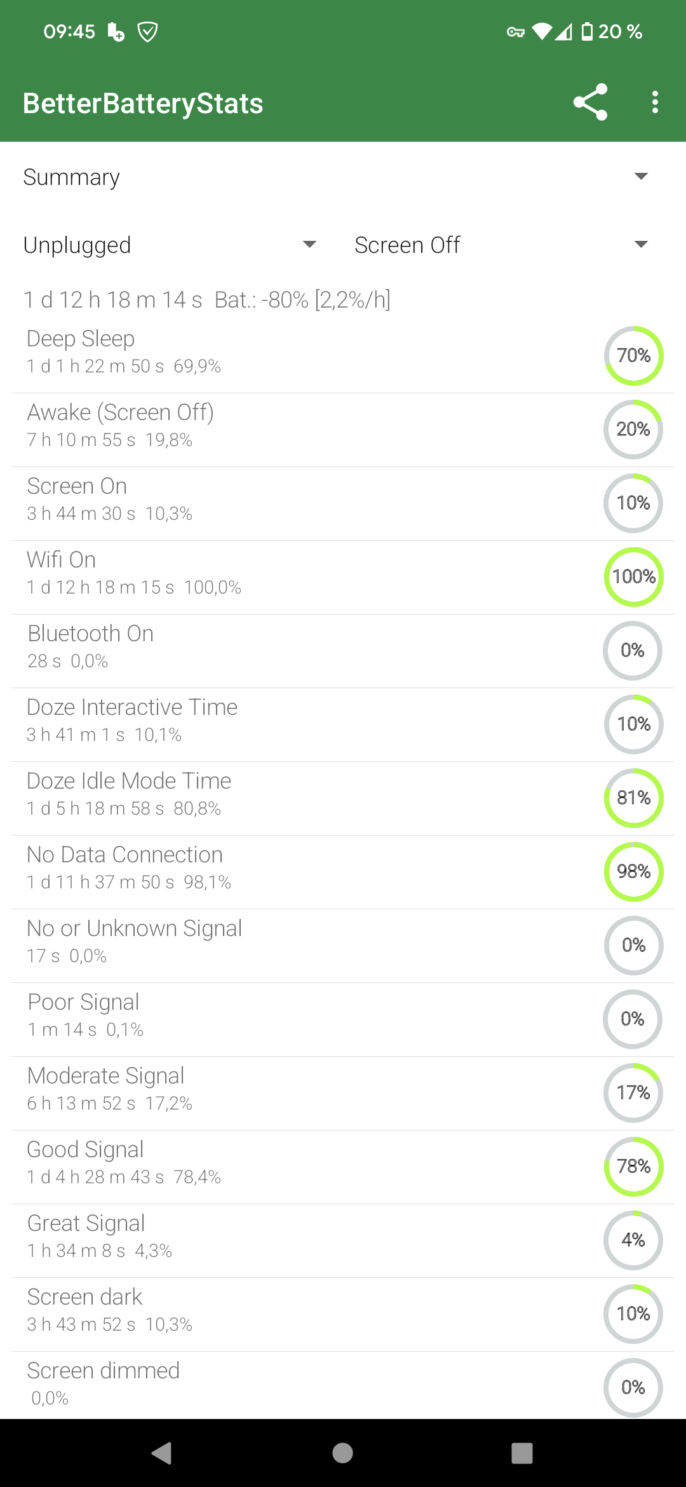Tap the 70% Deep Sleep gauge
The width and height of the screenshot is (686, 1487).
pyautogui.click(x=633, y=355)
